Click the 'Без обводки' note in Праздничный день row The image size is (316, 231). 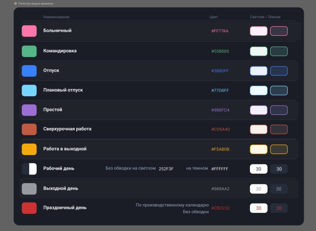[196, 212]
